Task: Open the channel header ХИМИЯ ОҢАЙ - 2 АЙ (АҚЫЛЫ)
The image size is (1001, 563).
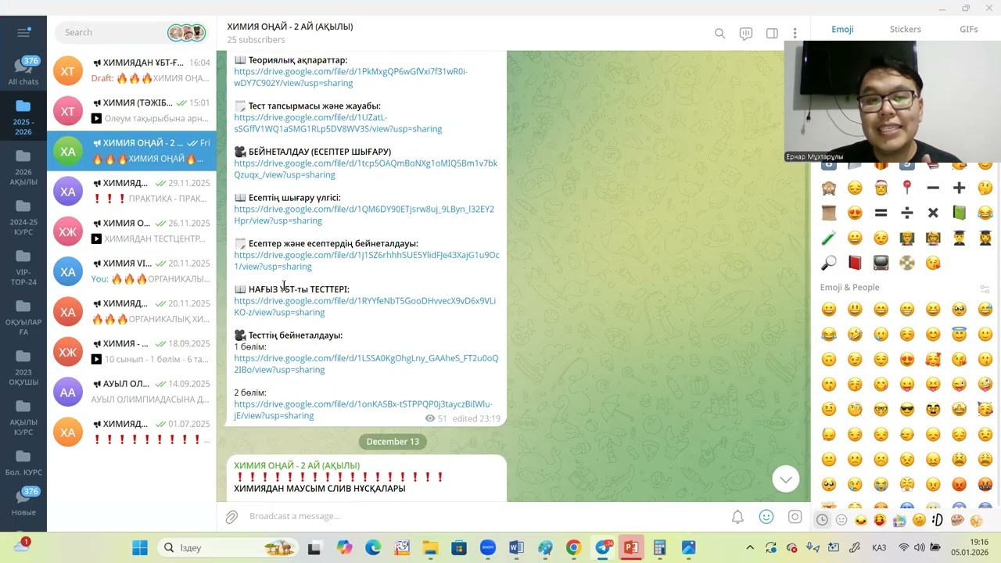Action: (x=290, y=27)
